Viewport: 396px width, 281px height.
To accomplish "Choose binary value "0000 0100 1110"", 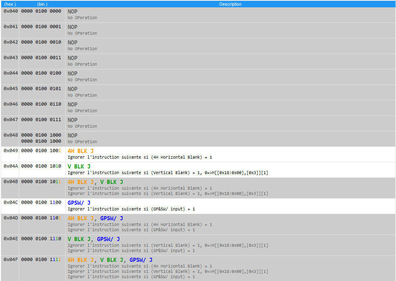I will point(41,239).
